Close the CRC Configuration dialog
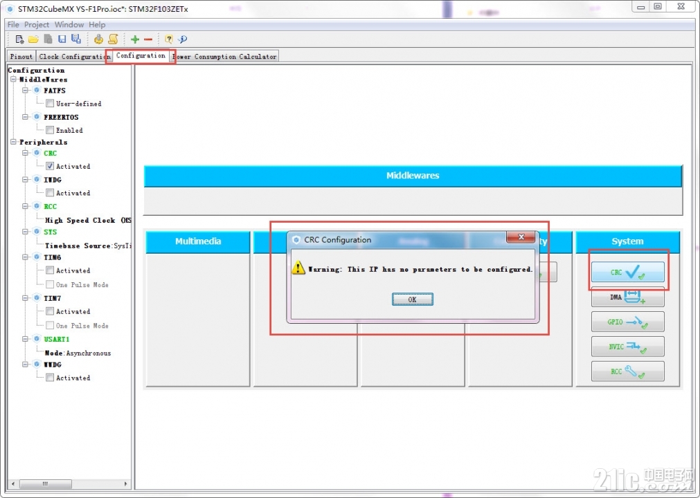 click(x=521, y=237)
